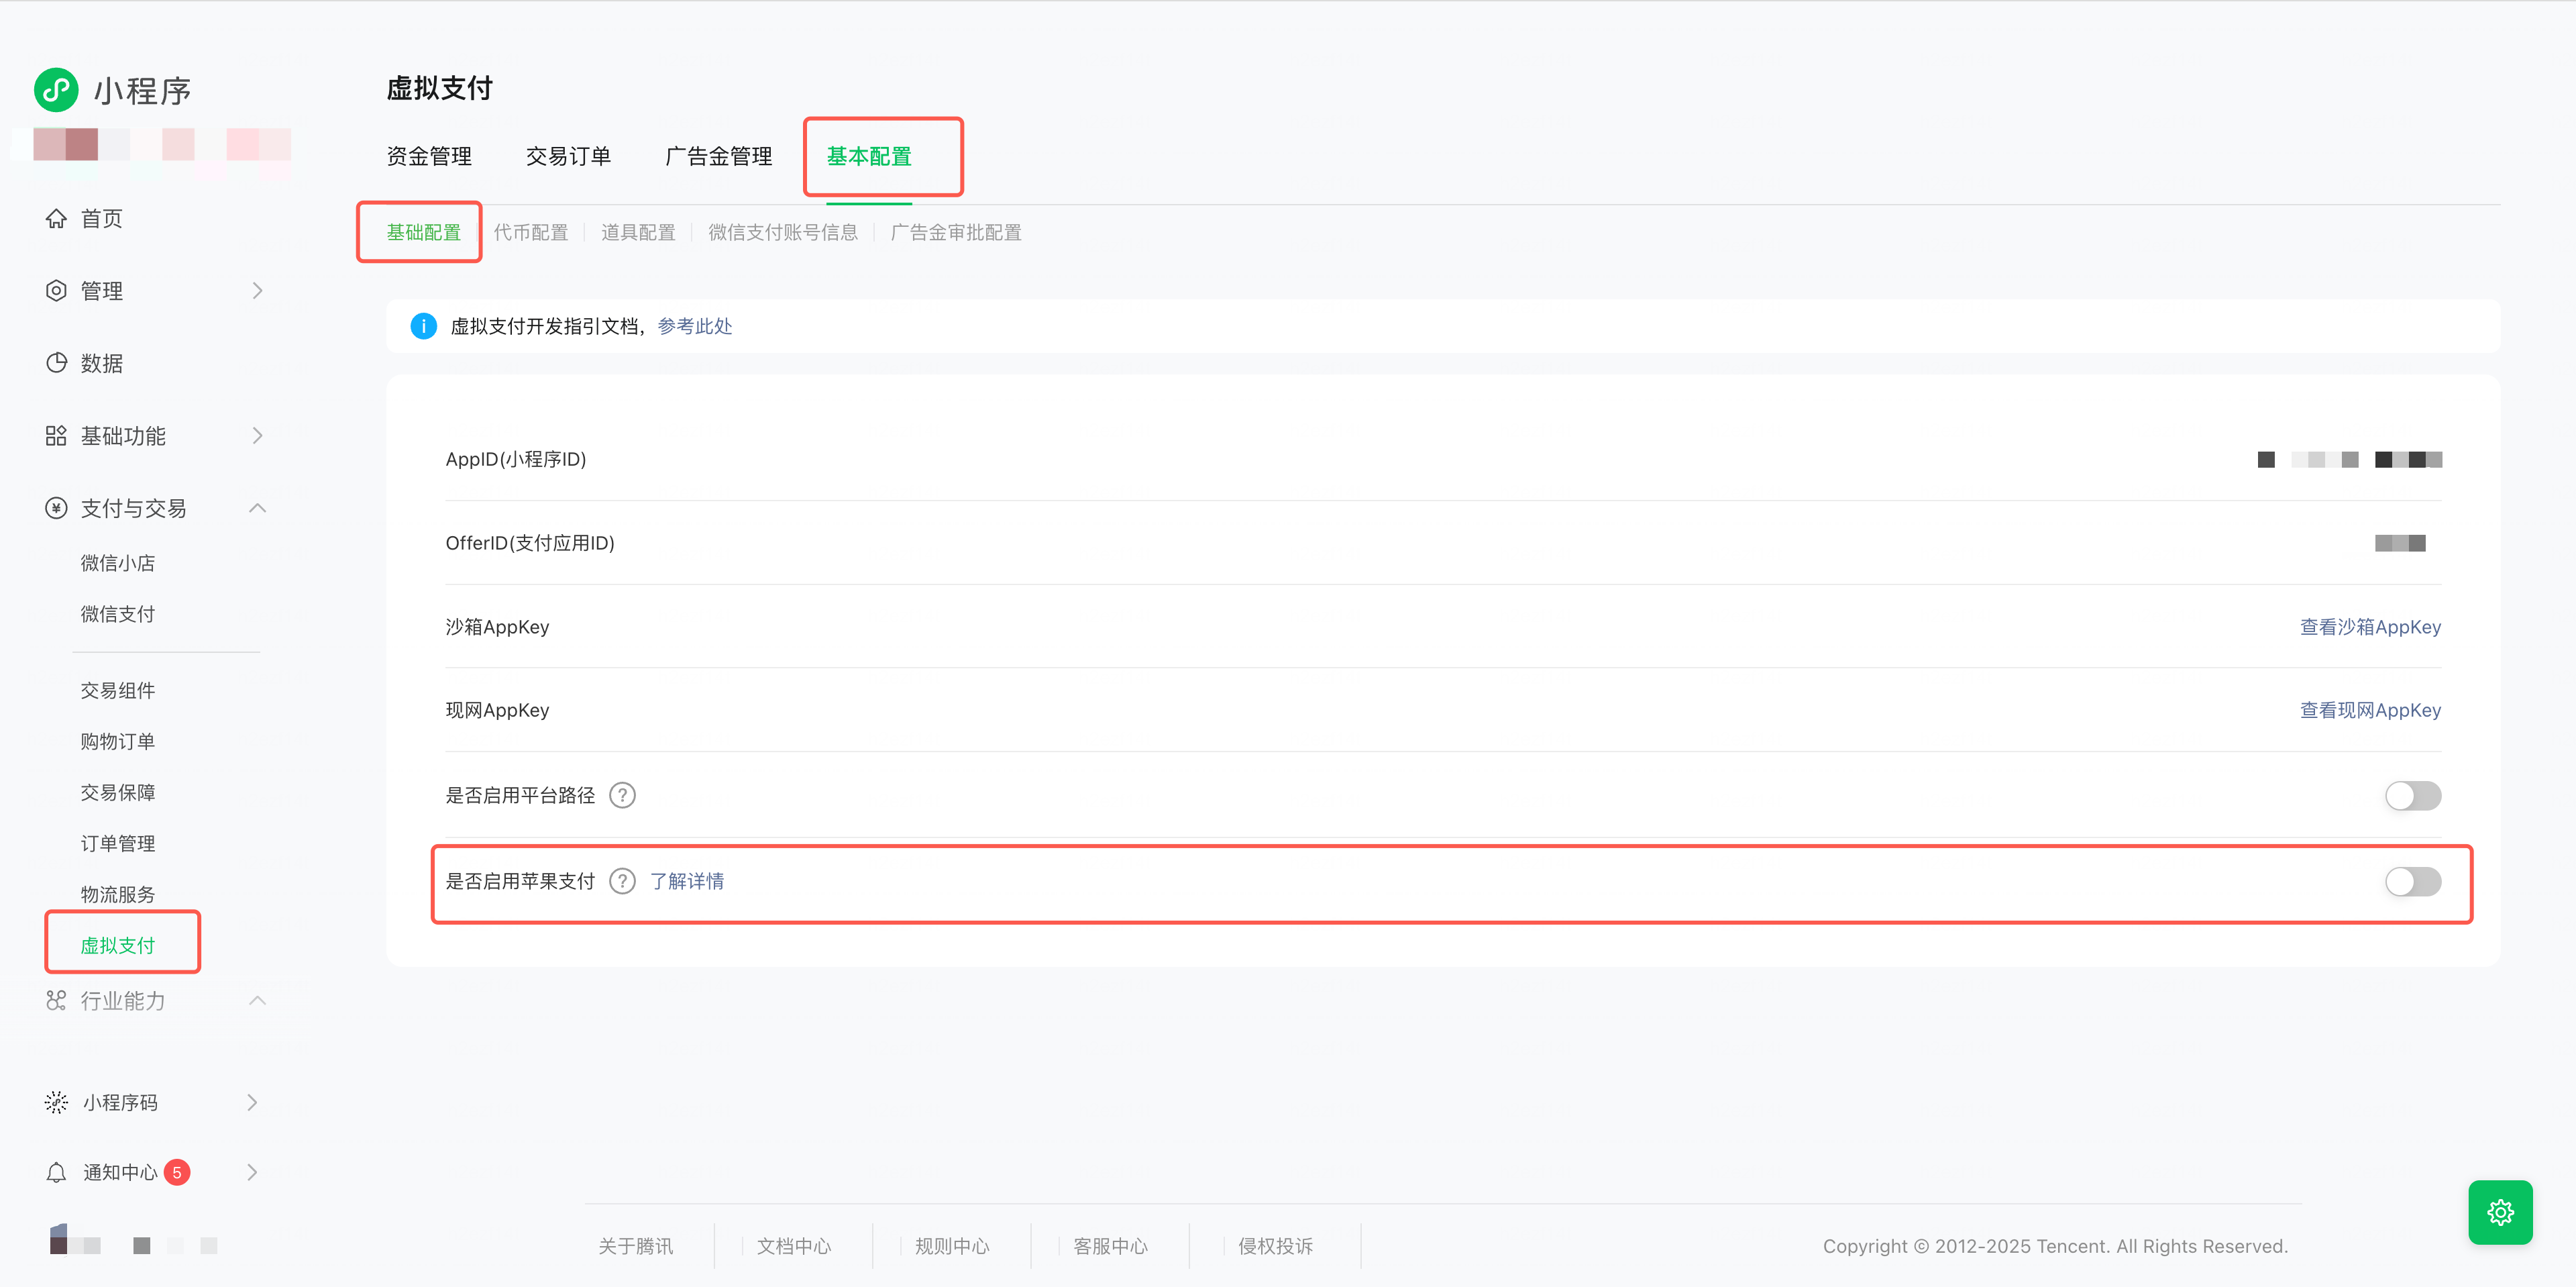
Task: Enable the 是否启用苹果支付 switch
Action: coord(2412,881)
